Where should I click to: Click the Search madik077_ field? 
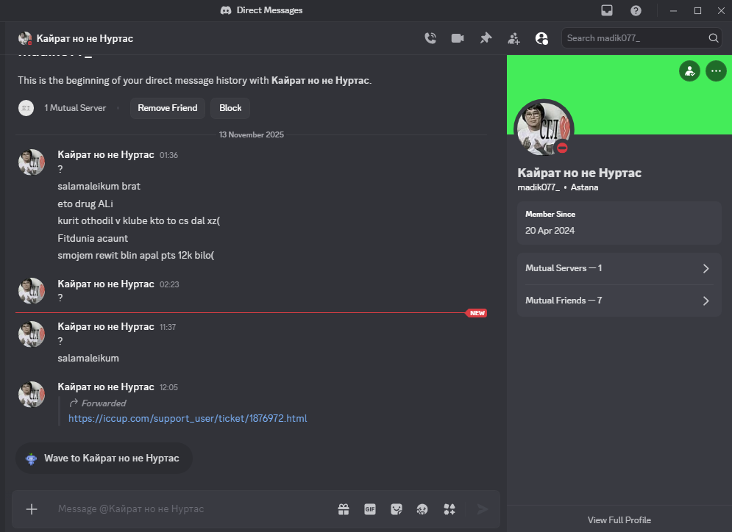pos(642,38)
